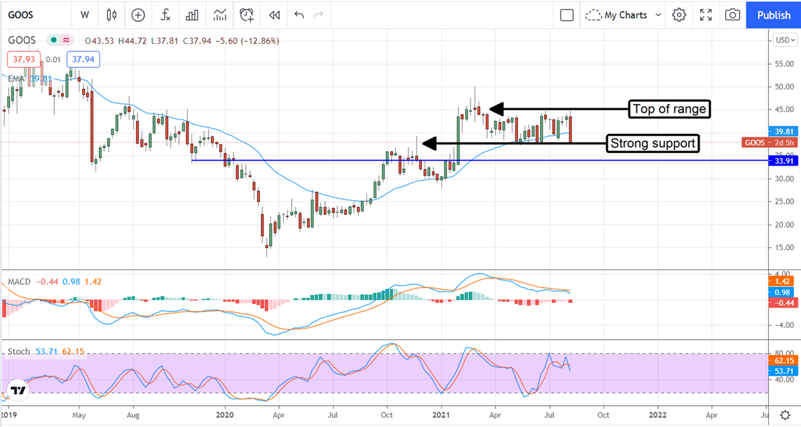This screenshot has height=427, width=801.
Task: Click the blue 37.94 buy button
Action: pos(84,60)
